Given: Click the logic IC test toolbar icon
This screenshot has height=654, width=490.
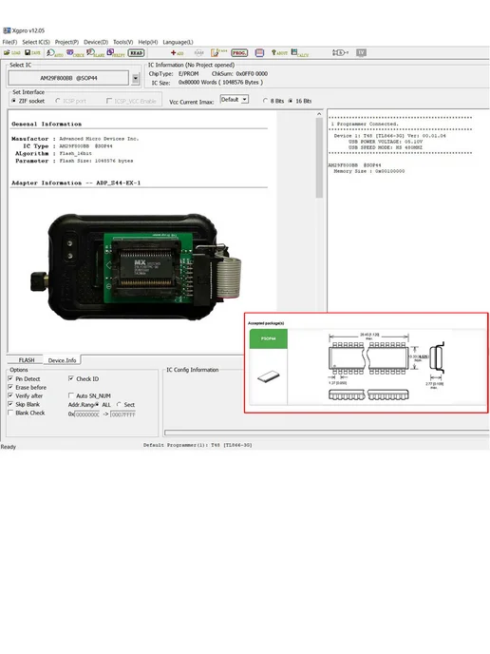Looking at the screenshot, I should tap(340, 52).
